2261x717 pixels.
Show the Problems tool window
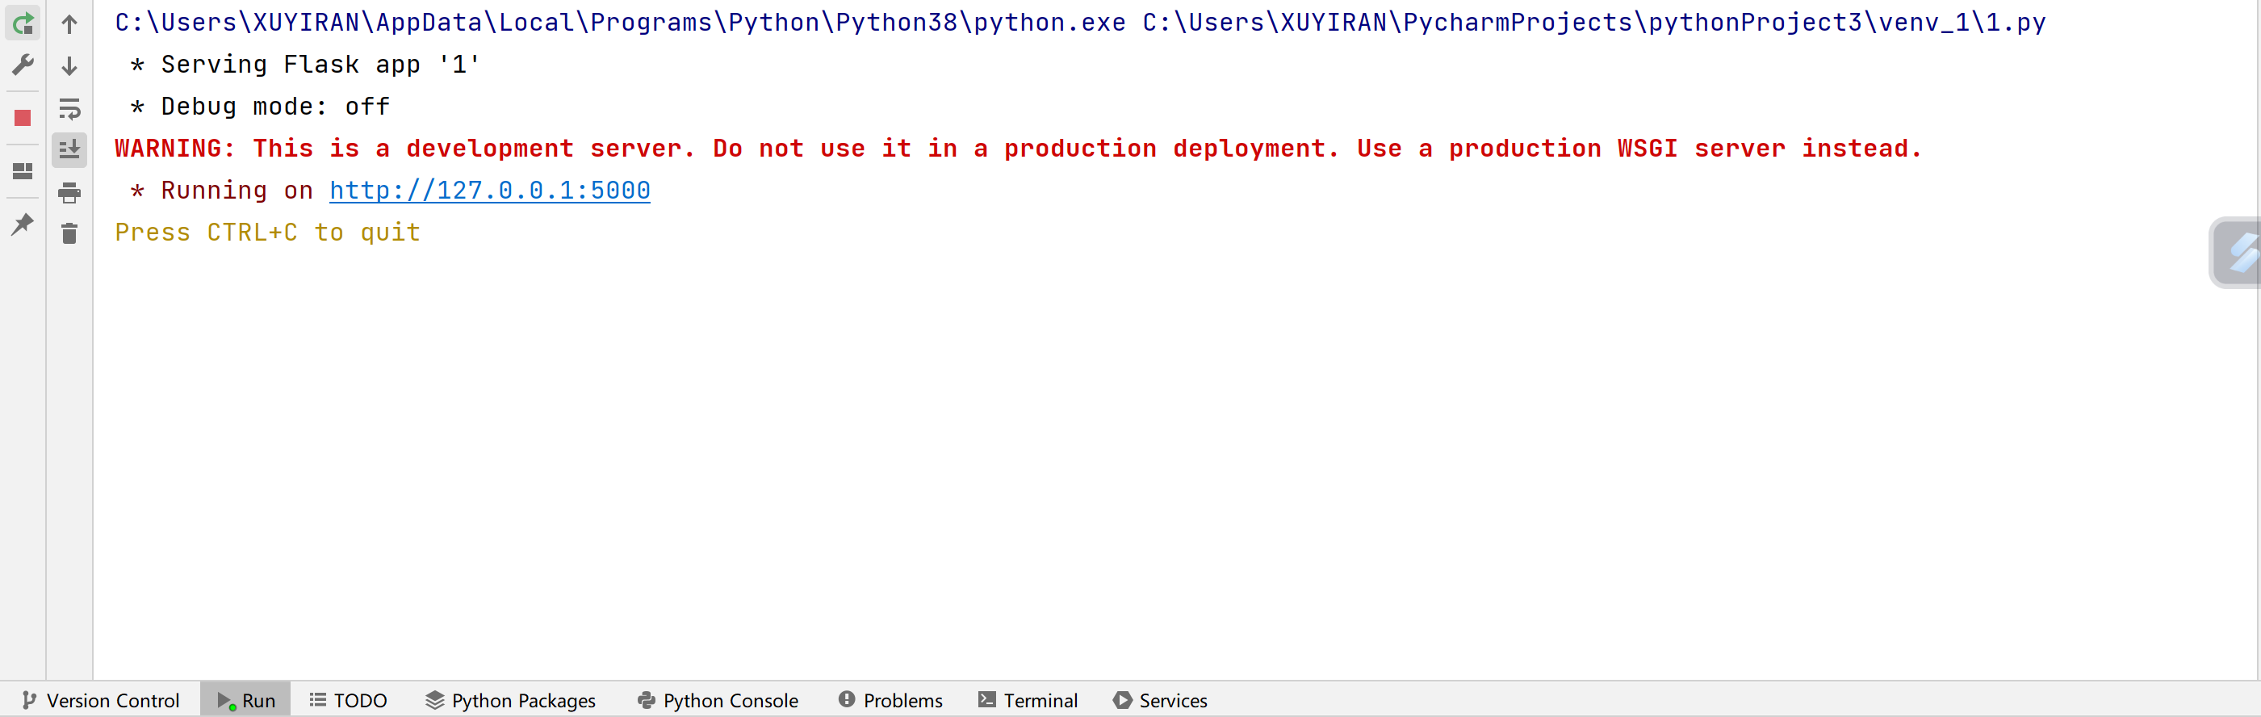(x=891, y=700)
